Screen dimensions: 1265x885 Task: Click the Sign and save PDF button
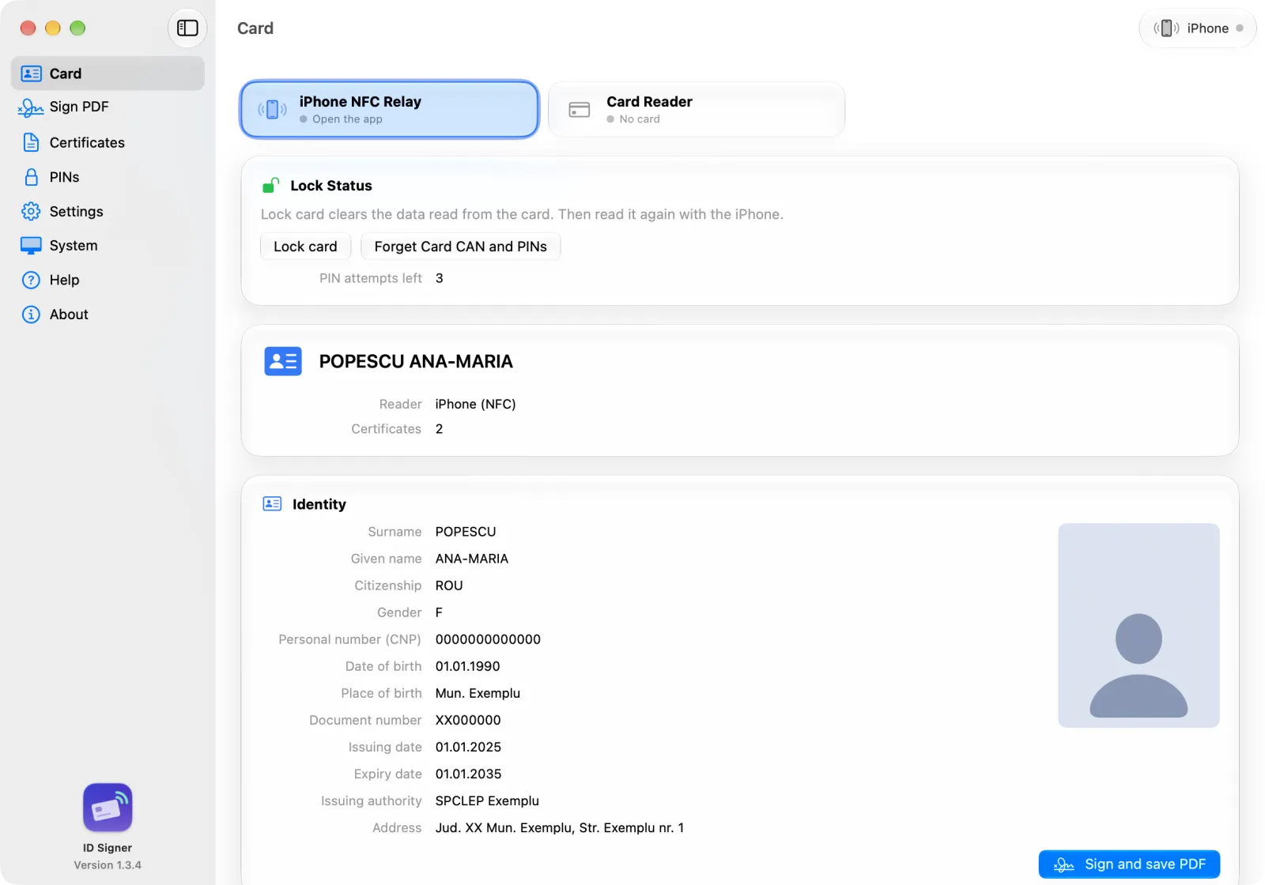(x=1129, y=864)
